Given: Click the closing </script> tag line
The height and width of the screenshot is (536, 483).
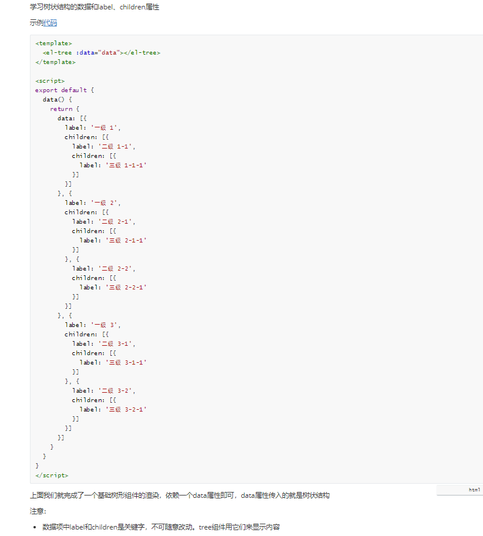Looking at the screenshot, I should point(52,476).
